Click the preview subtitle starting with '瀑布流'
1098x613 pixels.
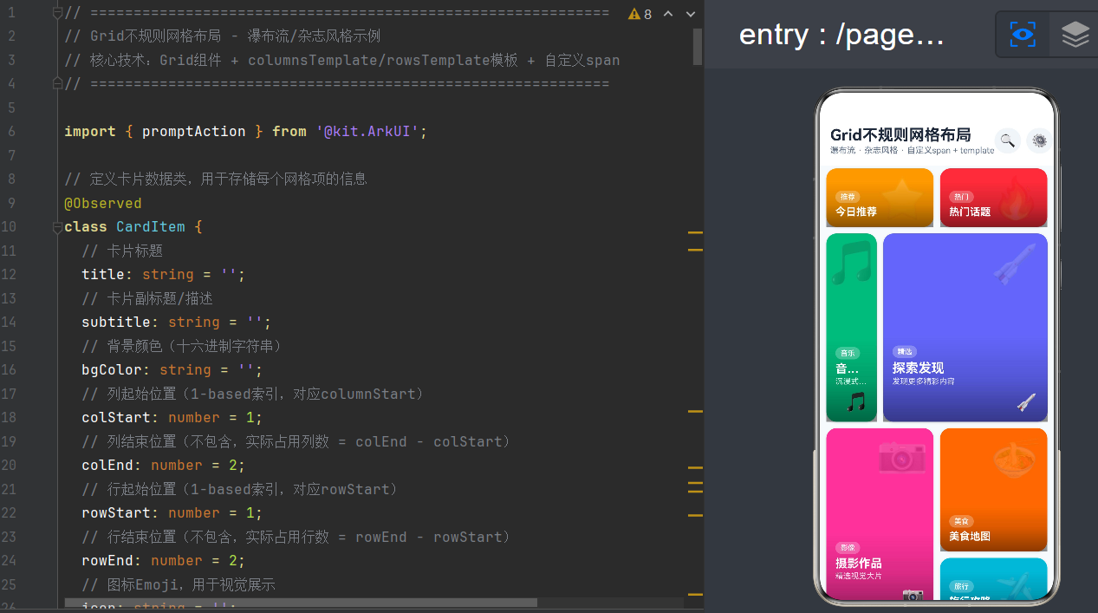(912, 150)
